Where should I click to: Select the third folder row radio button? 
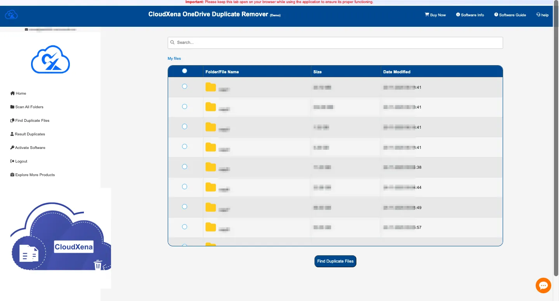click(x=184, y=126)
